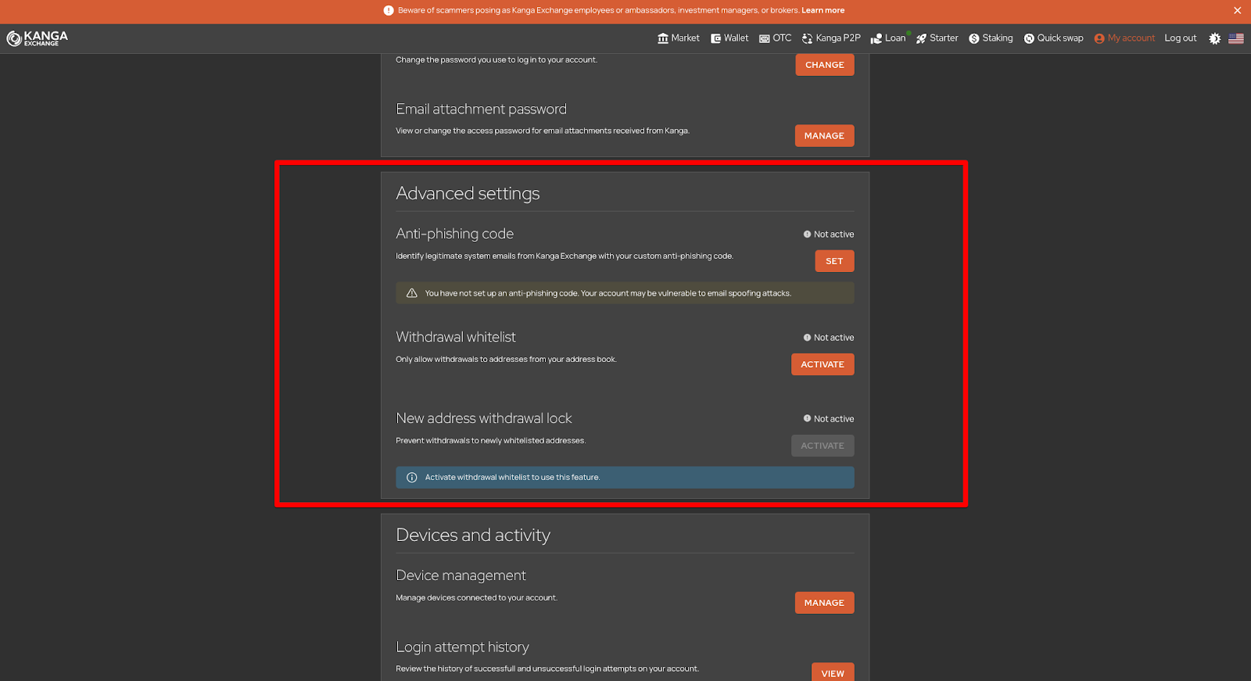Click the Kanga Exchange logo

pos(38,38)
